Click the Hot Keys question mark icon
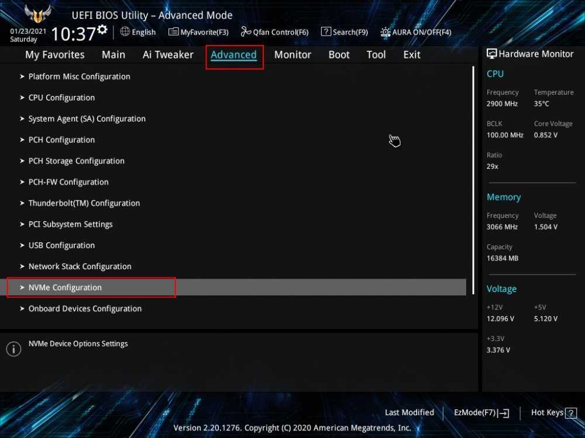Screen dimensions: 585x438 (571, 413)
